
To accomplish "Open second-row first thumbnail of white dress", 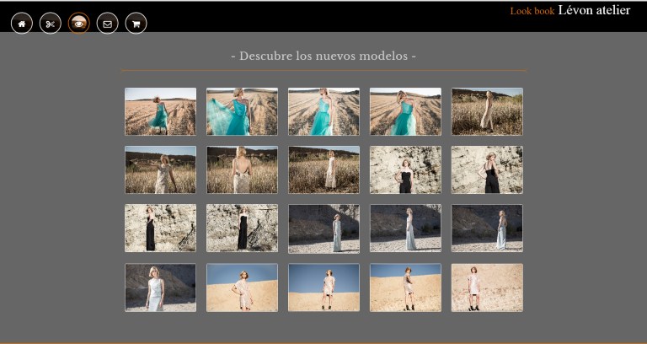I will pos(160,169).
